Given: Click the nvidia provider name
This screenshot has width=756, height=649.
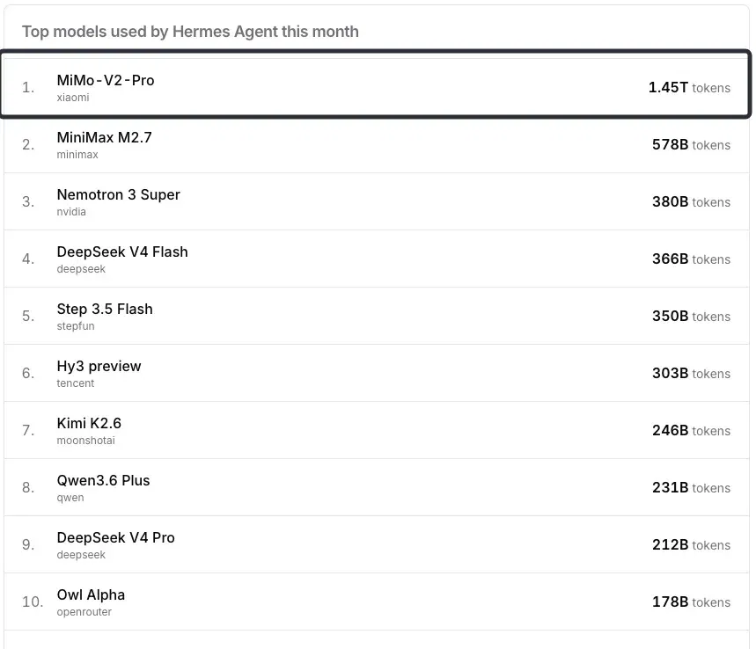Looking at the screenshot, I should 71,212.
